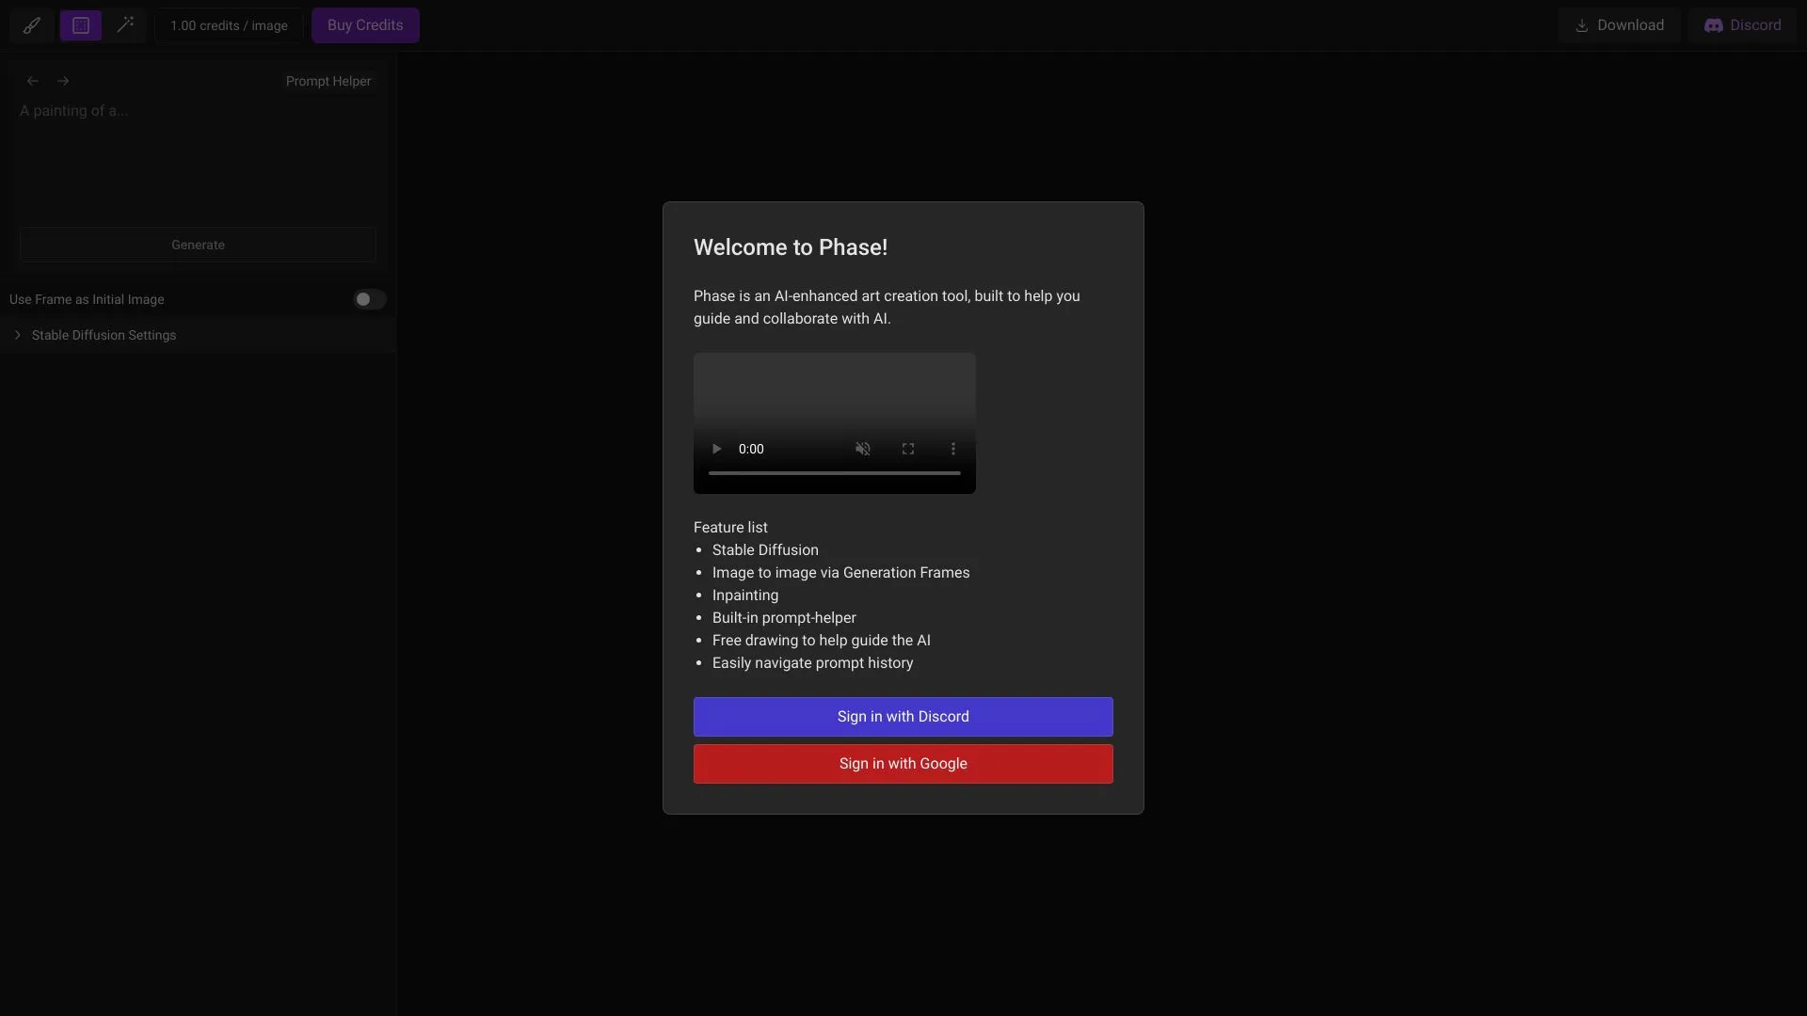Navigate back in prompt history

tap(33, 81)
